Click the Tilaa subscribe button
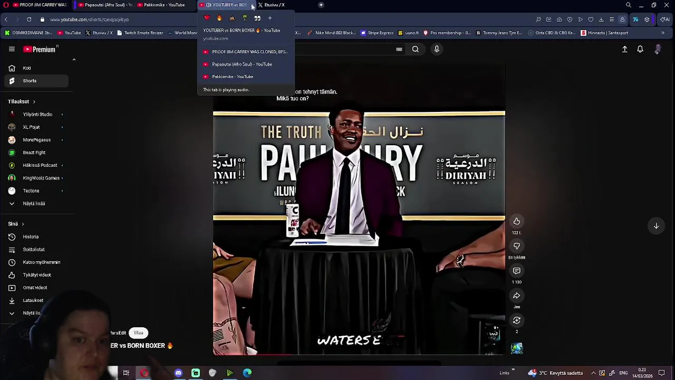The width and height of the screenshot is (675, 380). (x=139, y=333)
